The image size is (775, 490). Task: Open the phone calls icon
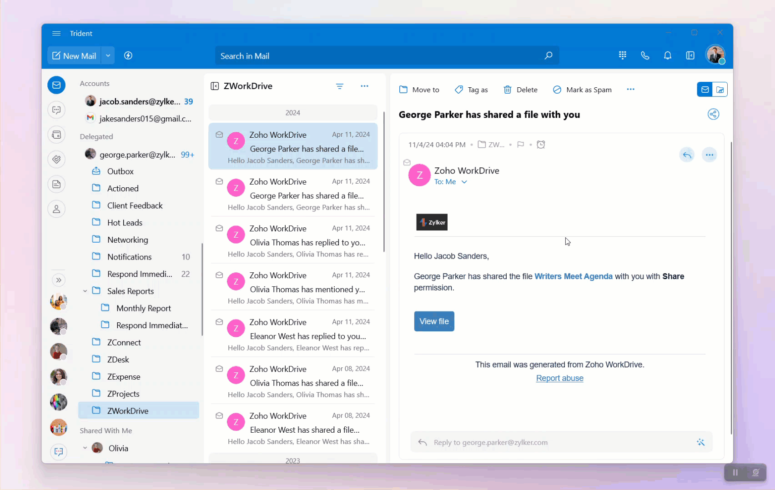[x=645, y=55]
